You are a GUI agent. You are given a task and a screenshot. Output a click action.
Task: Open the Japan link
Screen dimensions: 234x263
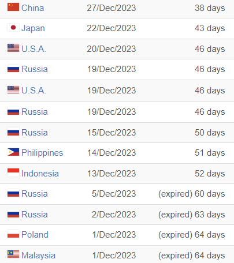click(x=33, y=28)
